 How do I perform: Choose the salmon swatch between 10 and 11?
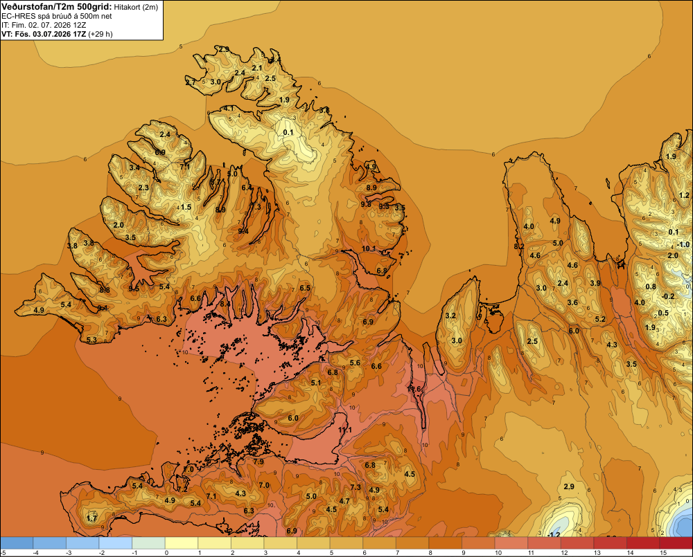(x=511, y=543)
